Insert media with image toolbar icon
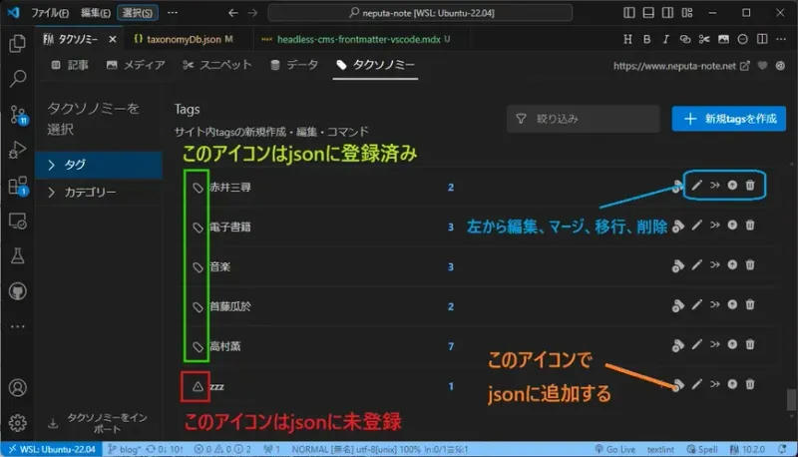 [723, 39]
